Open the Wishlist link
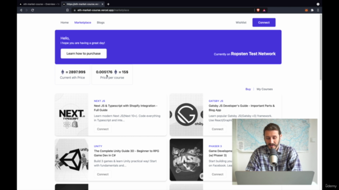The height and width of the screenshot is (190, 339). point(241,22)
